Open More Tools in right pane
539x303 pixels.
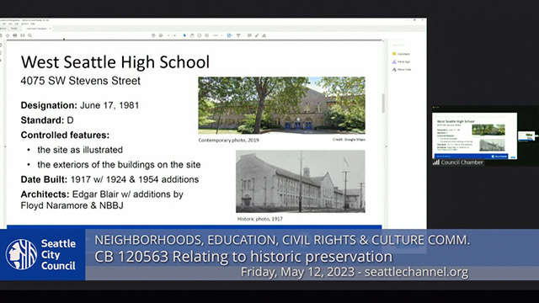point(402,69)
